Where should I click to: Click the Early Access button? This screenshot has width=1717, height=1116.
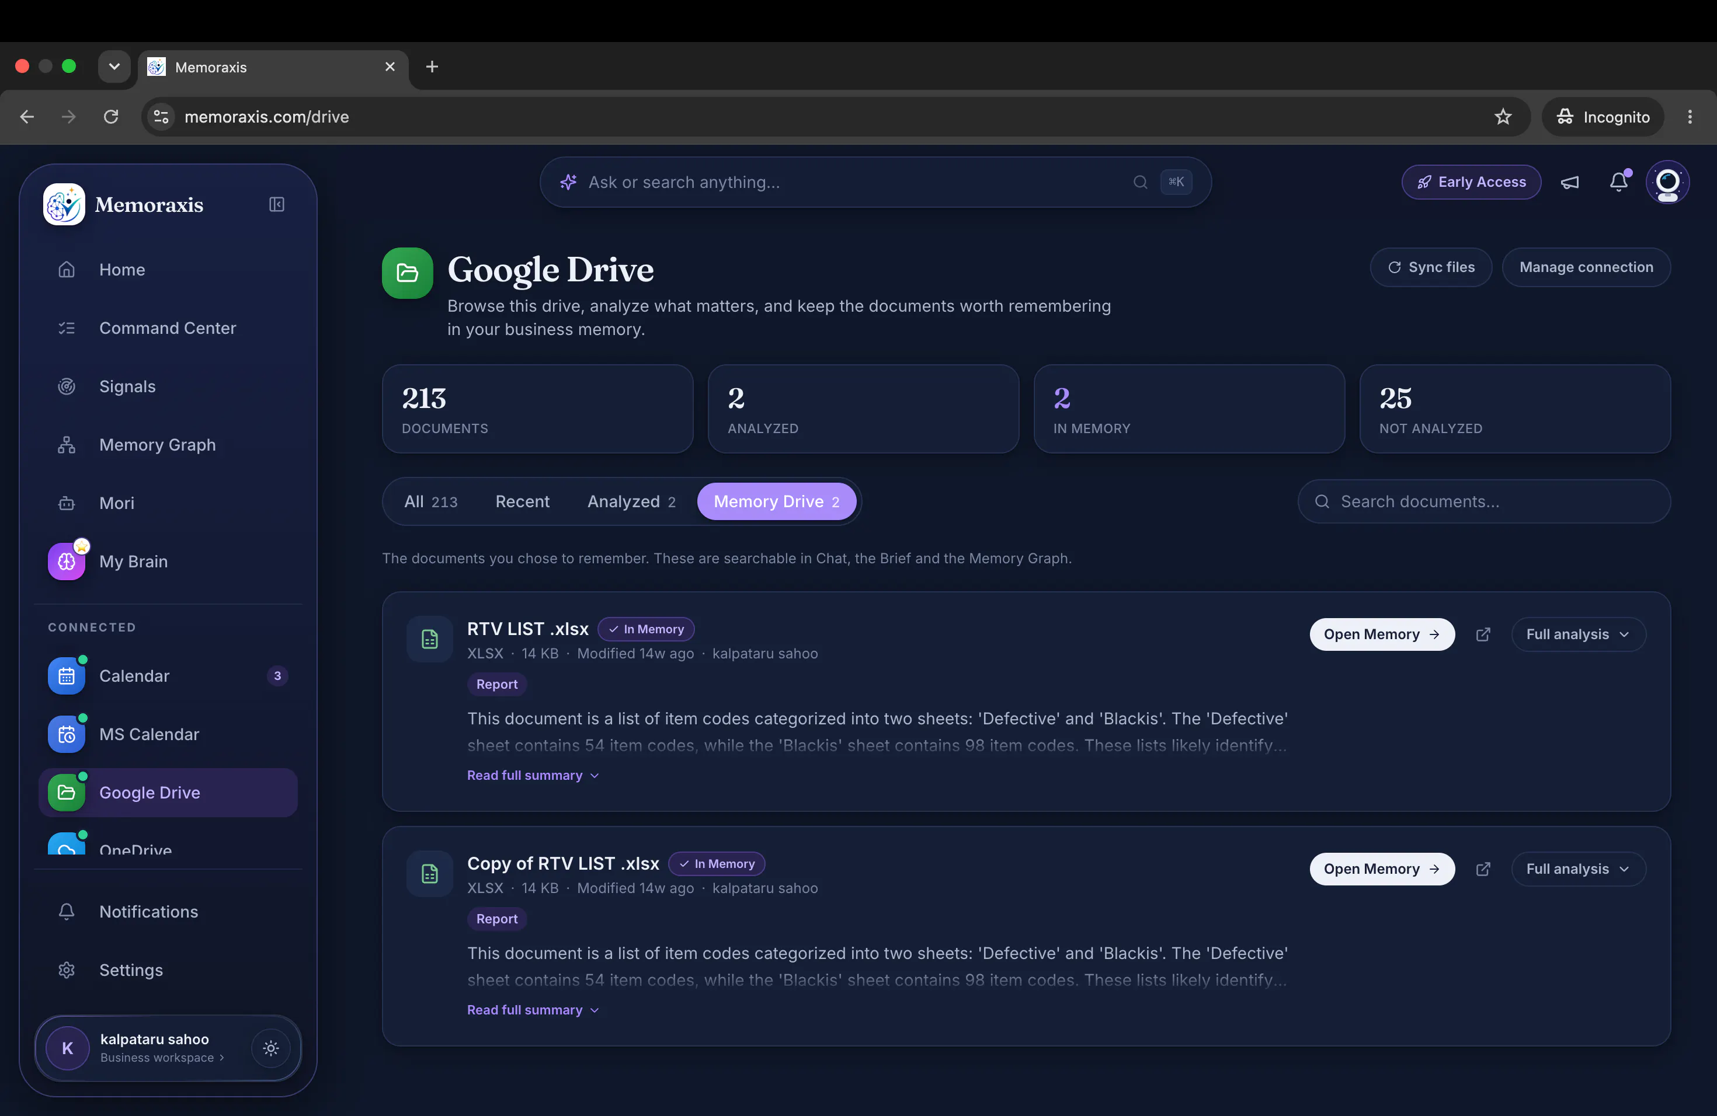point(1471,182)
